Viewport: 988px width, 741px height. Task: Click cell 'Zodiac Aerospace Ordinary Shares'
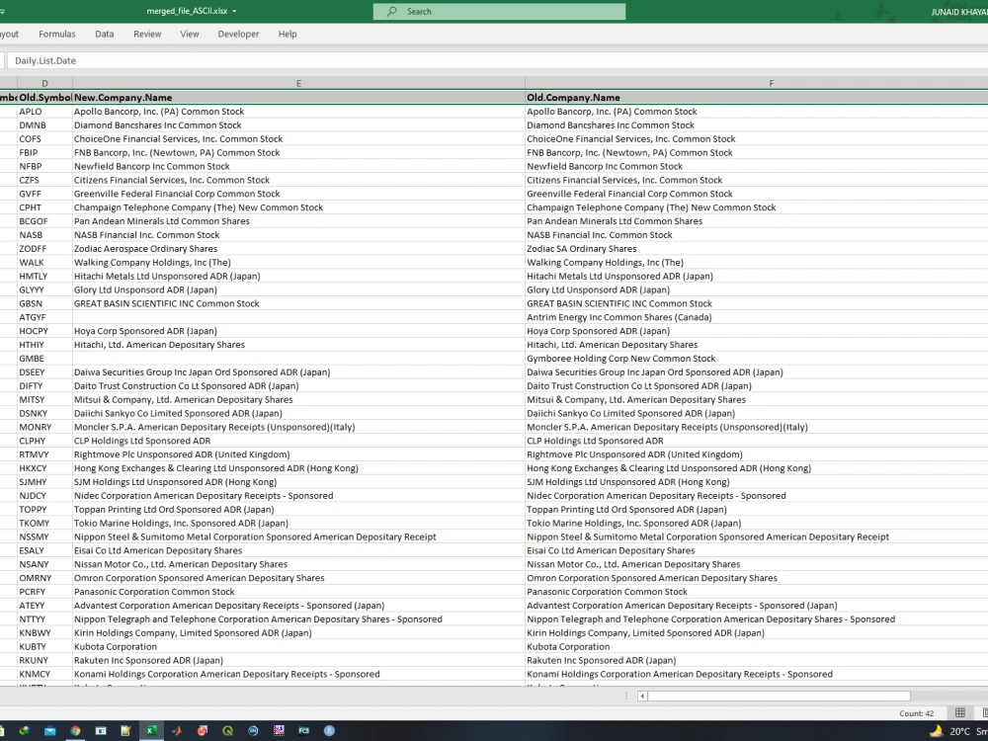tap(298, 249)
